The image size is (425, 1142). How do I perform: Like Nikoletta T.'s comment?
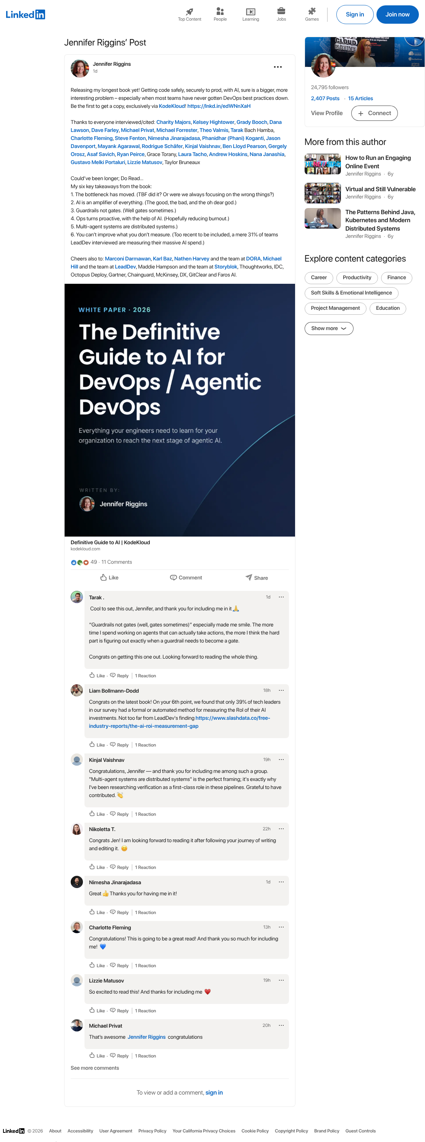tap(97, 867)
